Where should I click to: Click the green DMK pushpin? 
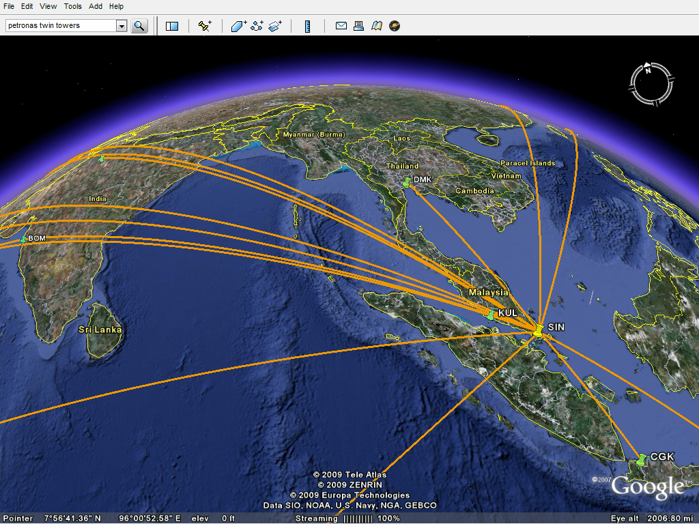407,181
